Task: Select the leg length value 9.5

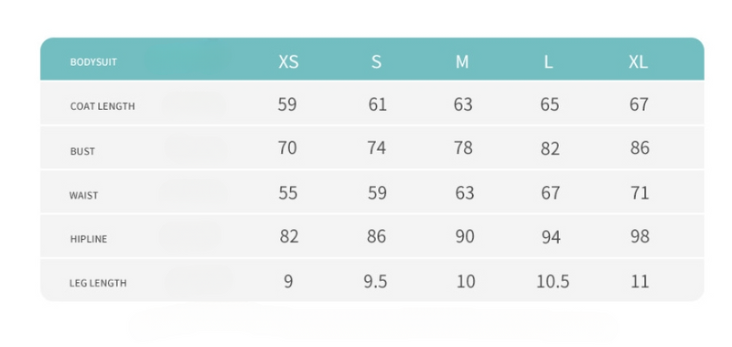Action: coord(375,282)
